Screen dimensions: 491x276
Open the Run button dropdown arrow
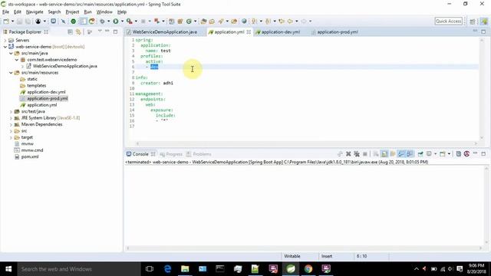122,21
